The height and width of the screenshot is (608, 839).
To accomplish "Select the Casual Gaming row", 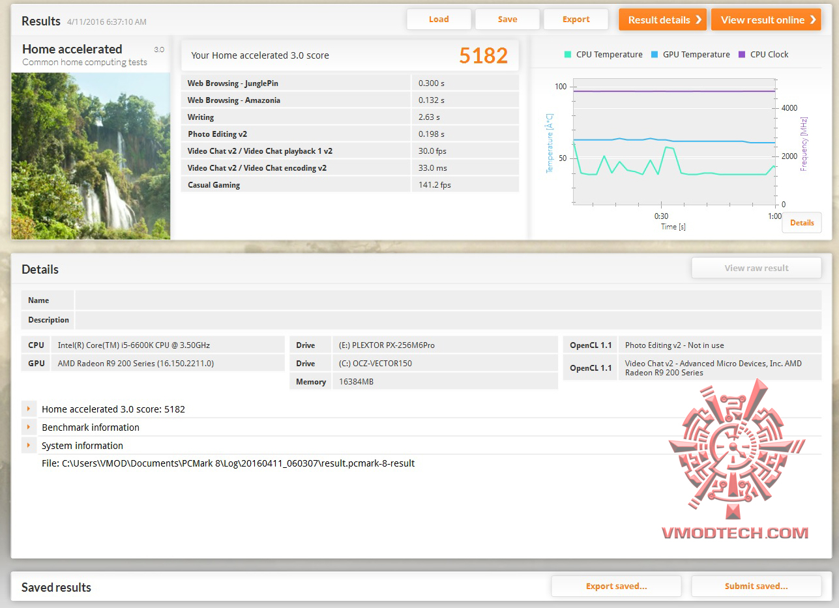I will (x=350, y=184).
